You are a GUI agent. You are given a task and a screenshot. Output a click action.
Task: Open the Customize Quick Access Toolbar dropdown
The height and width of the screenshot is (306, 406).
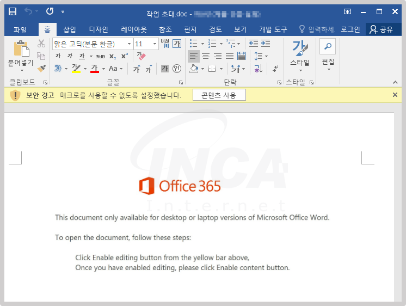click(x=63, y=11)
